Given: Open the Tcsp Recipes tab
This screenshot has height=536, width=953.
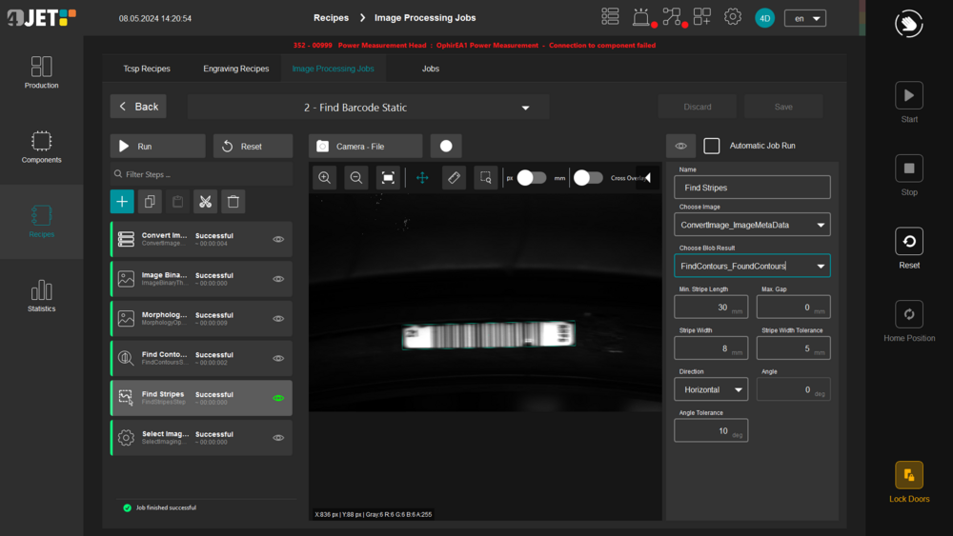Looking at the screenshot, I should [147, 69].
